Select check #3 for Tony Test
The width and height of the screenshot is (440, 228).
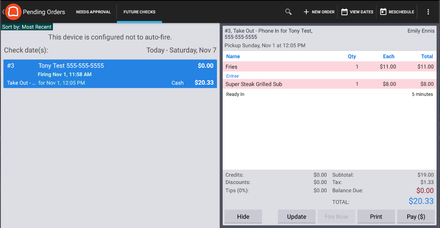coord(110,74)
